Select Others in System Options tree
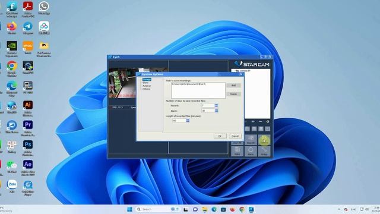The image size is (380, 214). 146,89
